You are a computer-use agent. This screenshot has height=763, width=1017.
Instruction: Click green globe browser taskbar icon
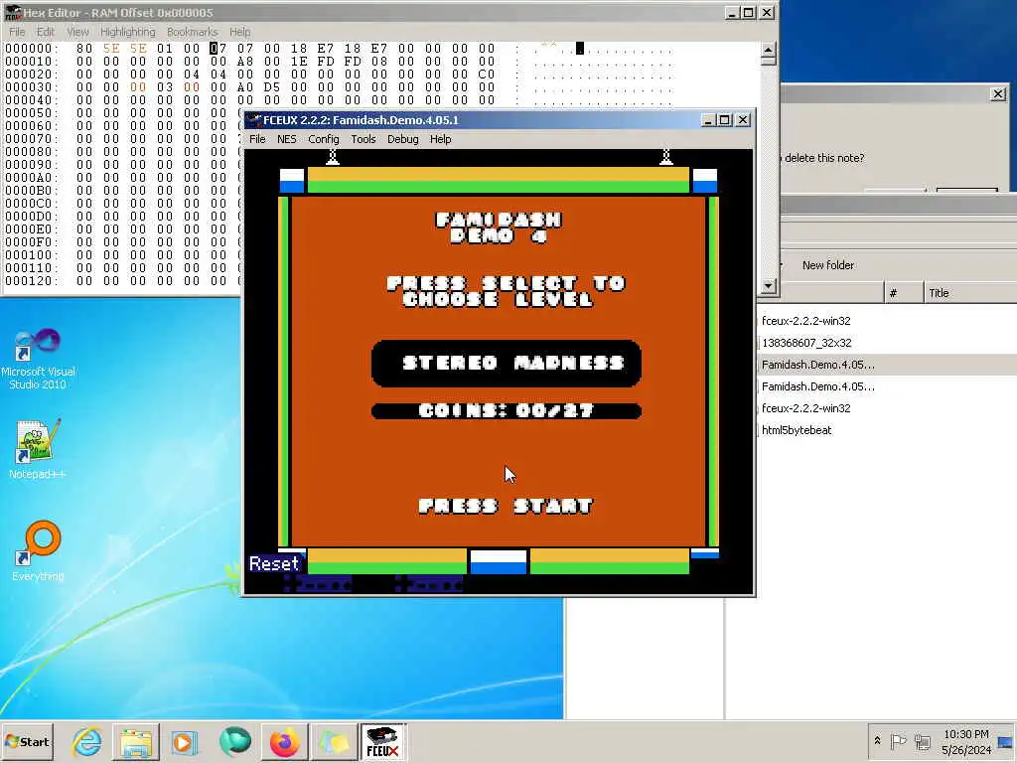(x=234, y=741)
